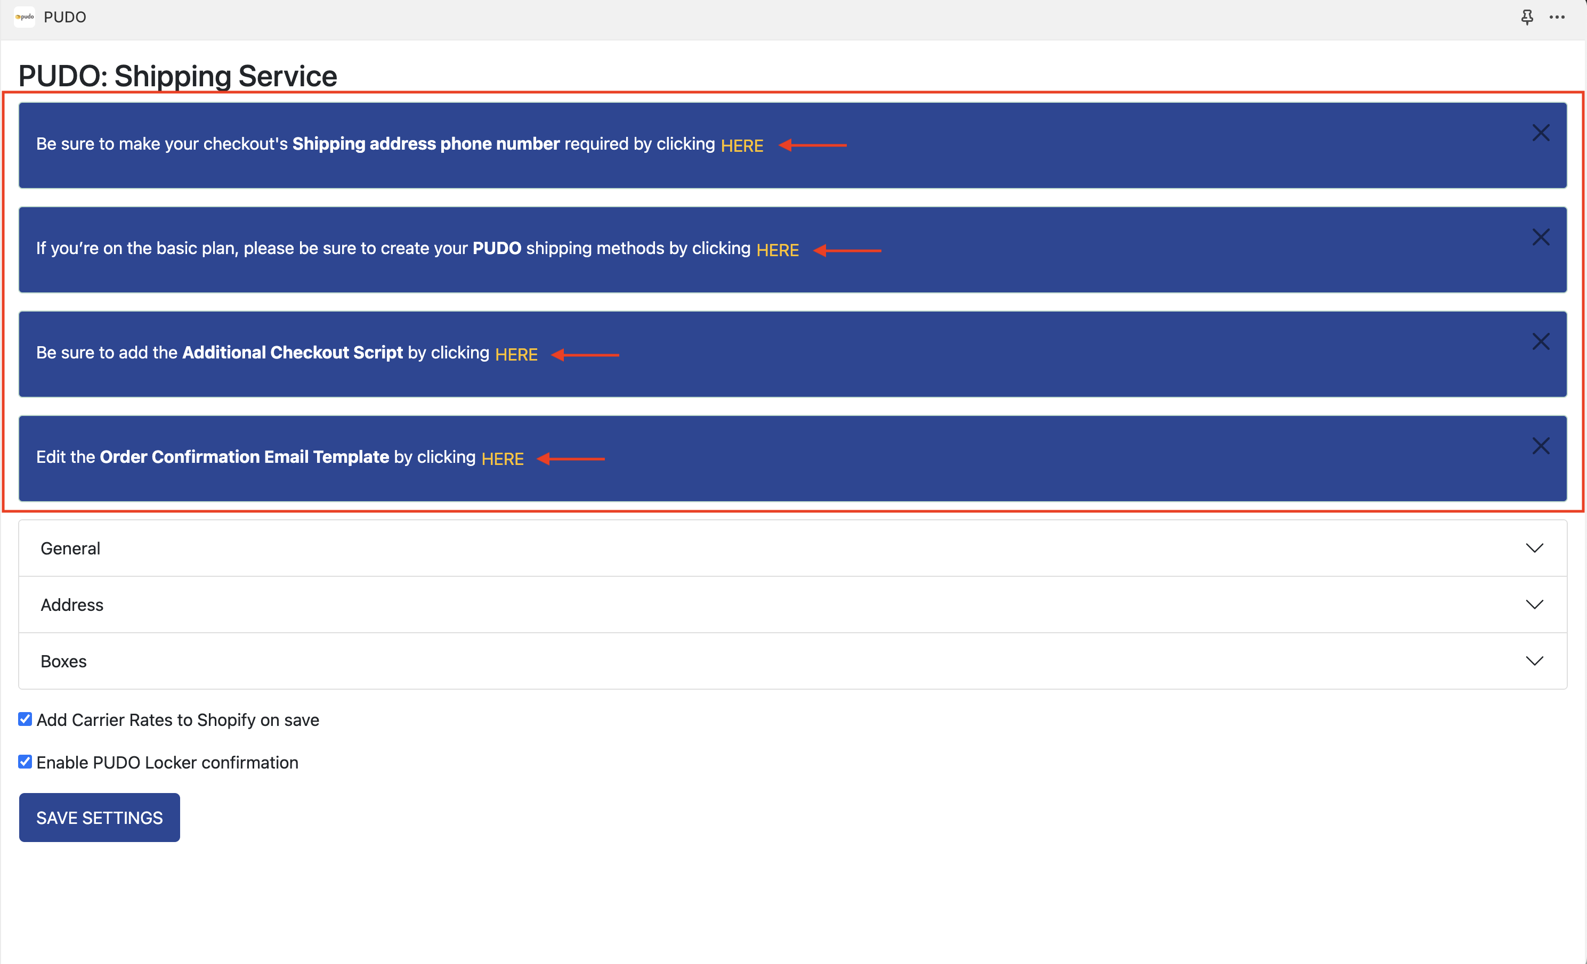This screenshot has height=964, width=1587.
Task: Click the PUDO: Shipping Service page heading
Action: [178, 76]
